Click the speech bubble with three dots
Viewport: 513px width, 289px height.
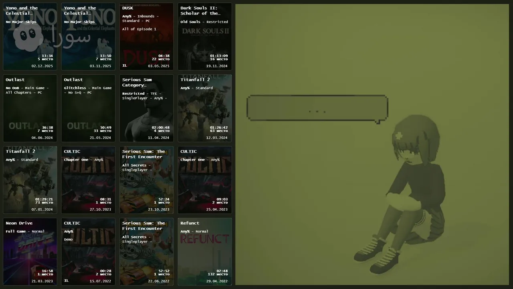pos(317,108)
